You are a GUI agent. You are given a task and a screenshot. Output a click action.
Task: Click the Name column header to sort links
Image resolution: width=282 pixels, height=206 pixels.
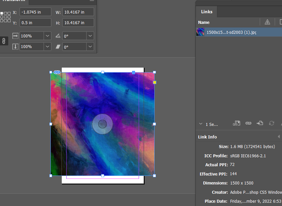click(x=203, y=22)
